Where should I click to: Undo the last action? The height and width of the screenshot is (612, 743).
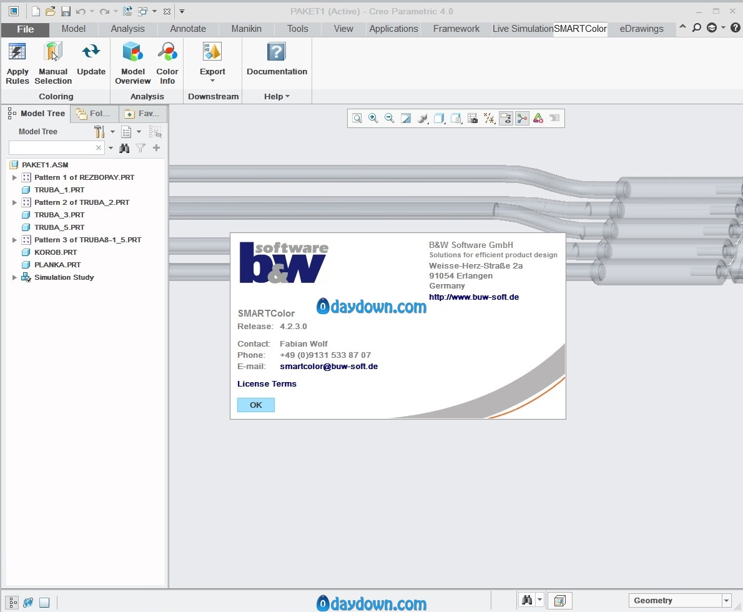tap(81, 11)
